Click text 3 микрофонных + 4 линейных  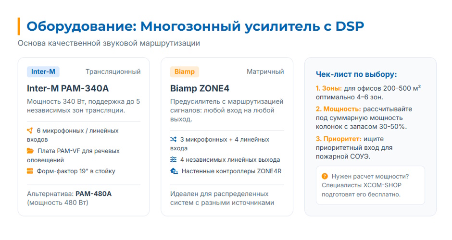click(x=225, y=140)
